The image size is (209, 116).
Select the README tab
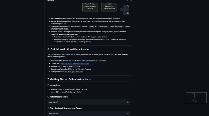[x=50, y=1]
